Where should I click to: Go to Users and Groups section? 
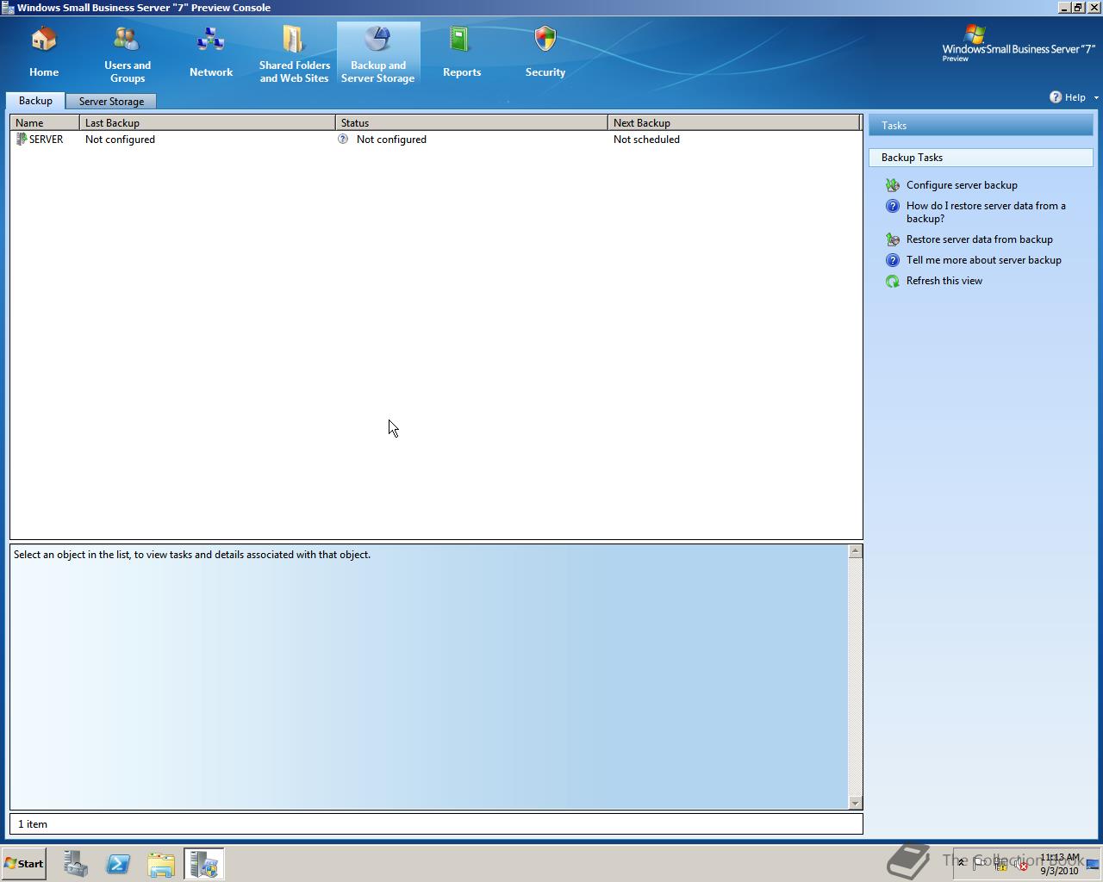coord(128,54)
